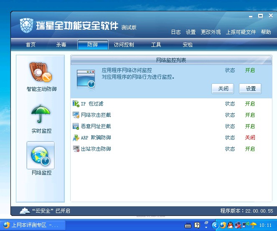The width and height of the screenshot is (277, 231).
Task: Click the 应用程序网络访问监控 title text
Action: (127, 70)
